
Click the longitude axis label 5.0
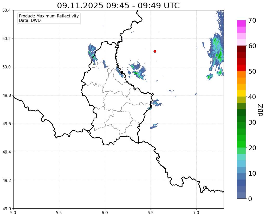pyautogui.click(x=13, y=213)
